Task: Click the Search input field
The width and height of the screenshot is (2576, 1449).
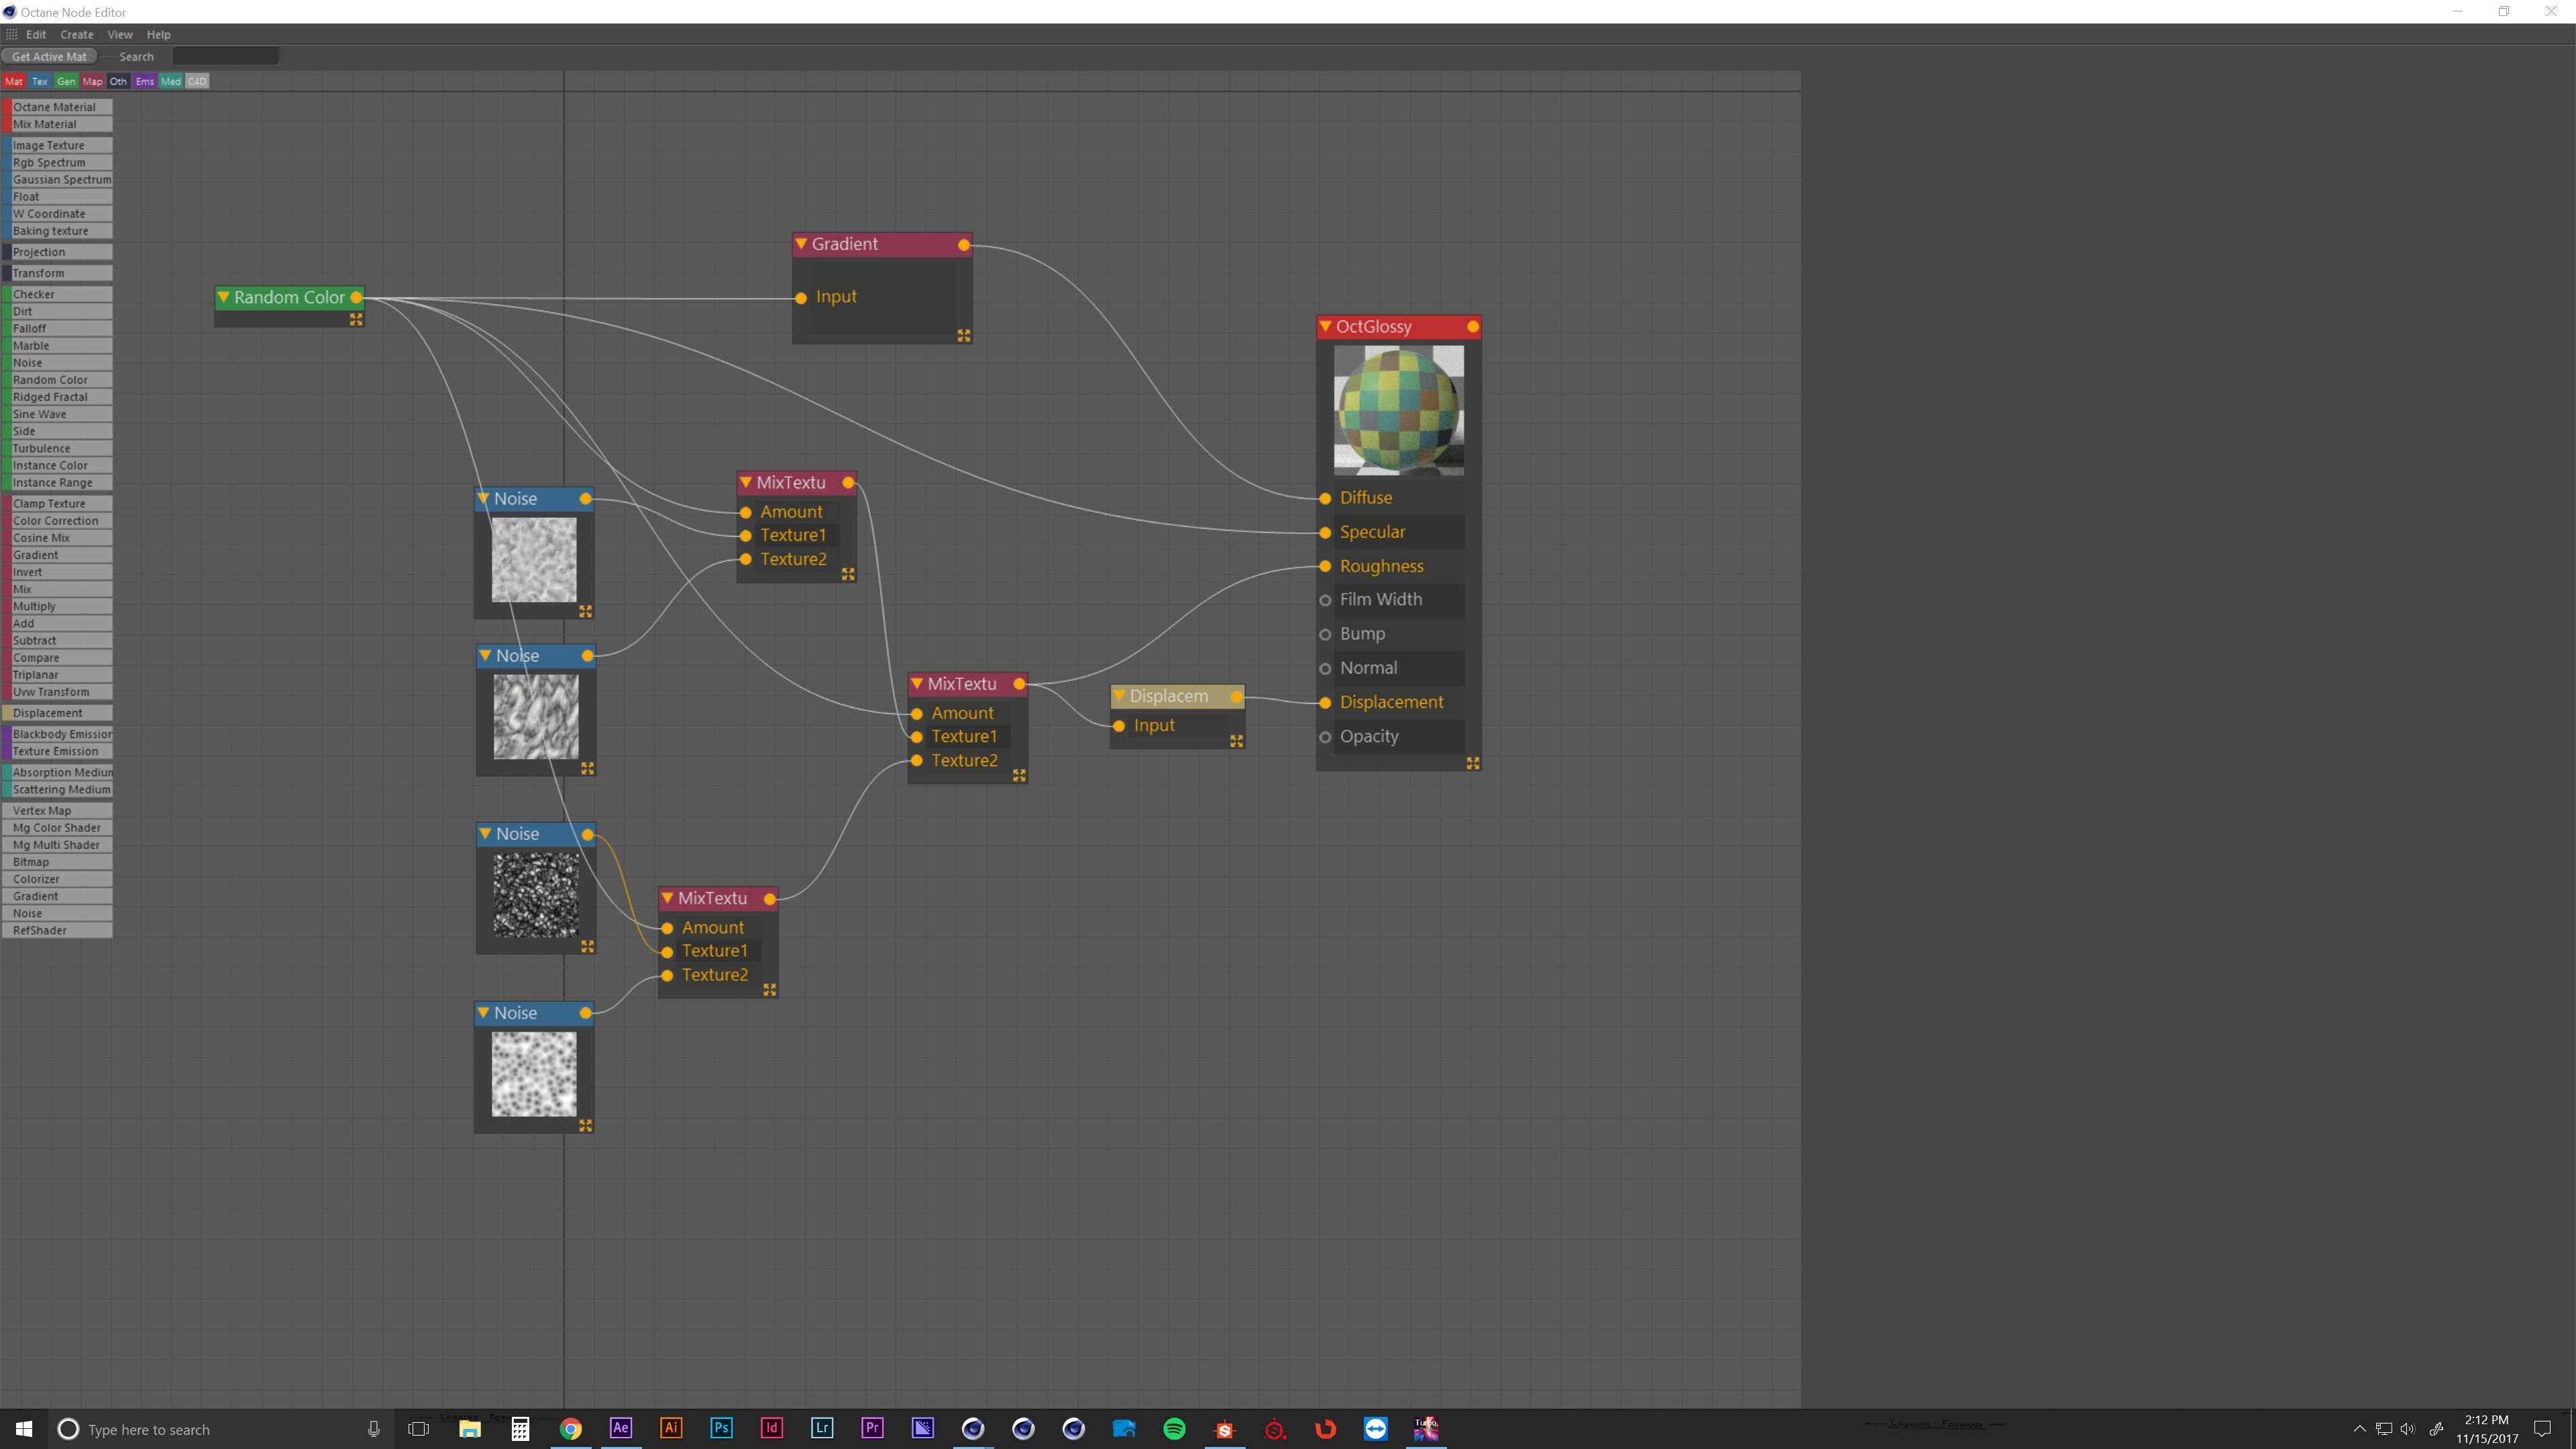Action: point(225,56)
